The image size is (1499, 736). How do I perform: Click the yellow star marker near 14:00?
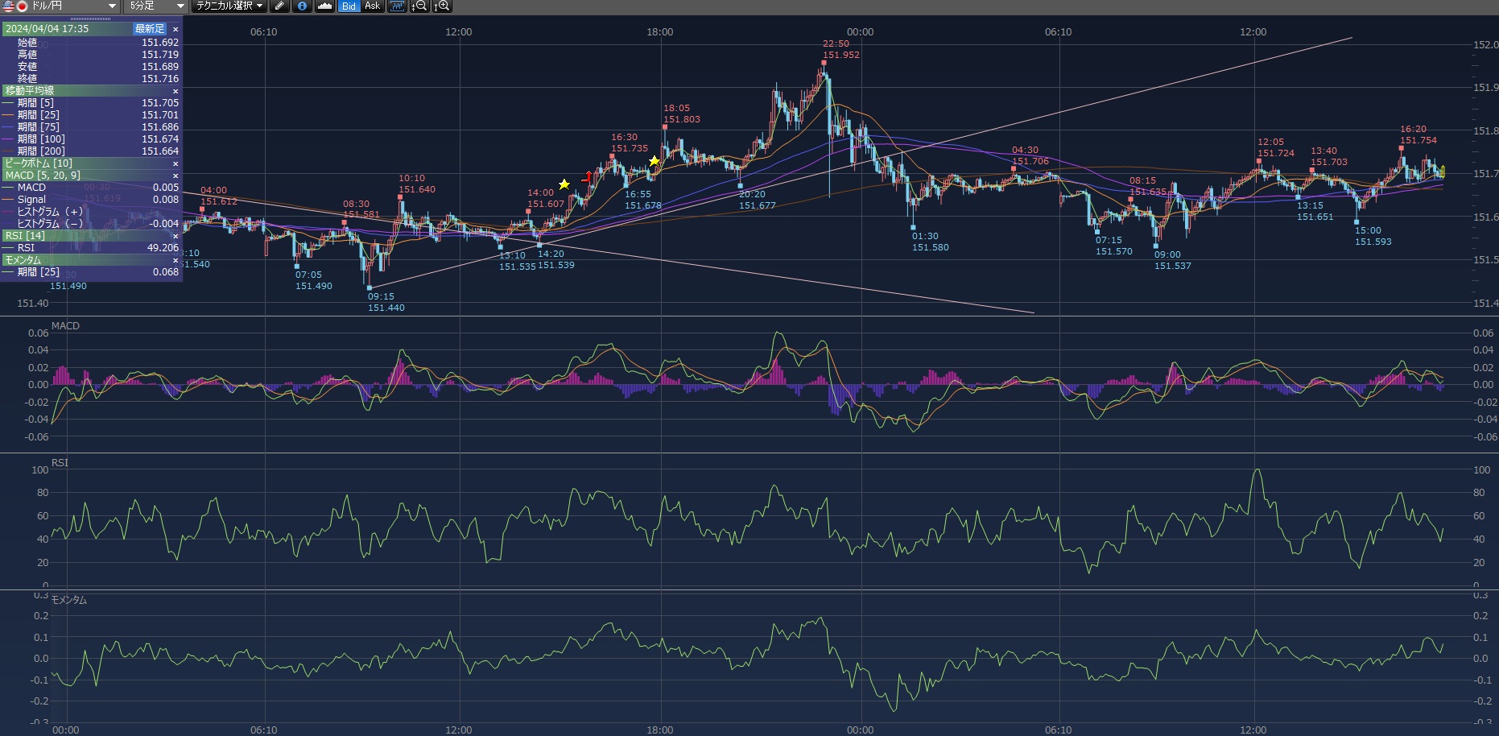[x=564, y=184]
